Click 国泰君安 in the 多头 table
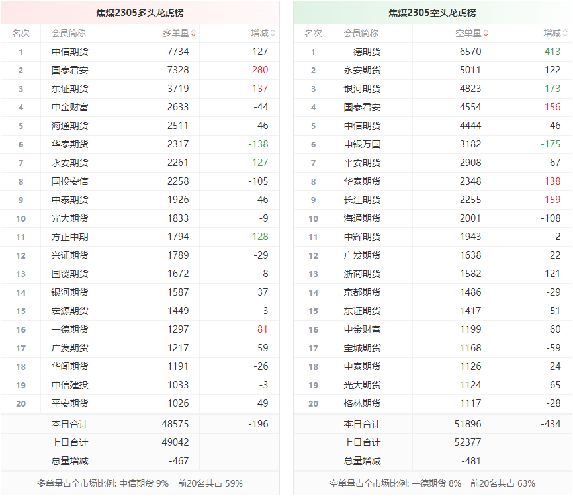 [69, 70]
